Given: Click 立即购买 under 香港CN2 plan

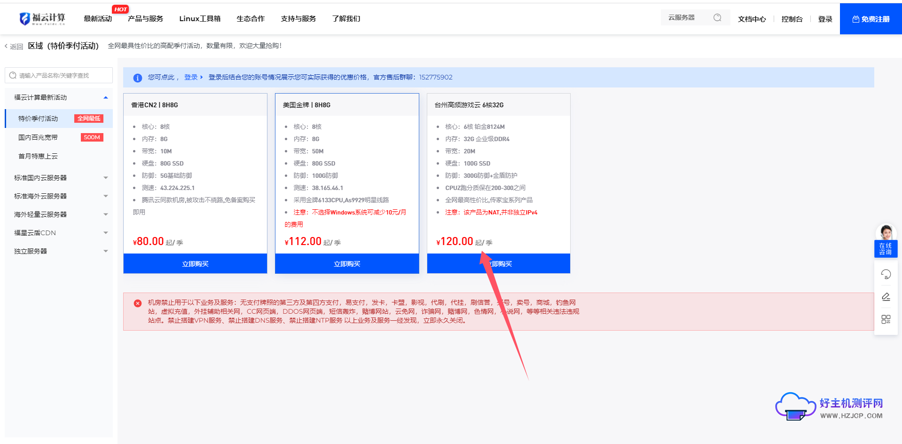Looking at the screenshot, I should [x=195, y=263].
